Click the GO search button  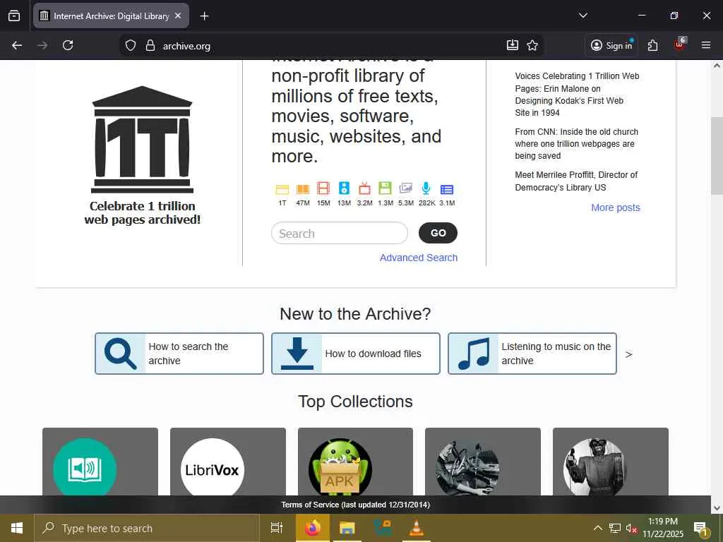(x=438, y=233)
